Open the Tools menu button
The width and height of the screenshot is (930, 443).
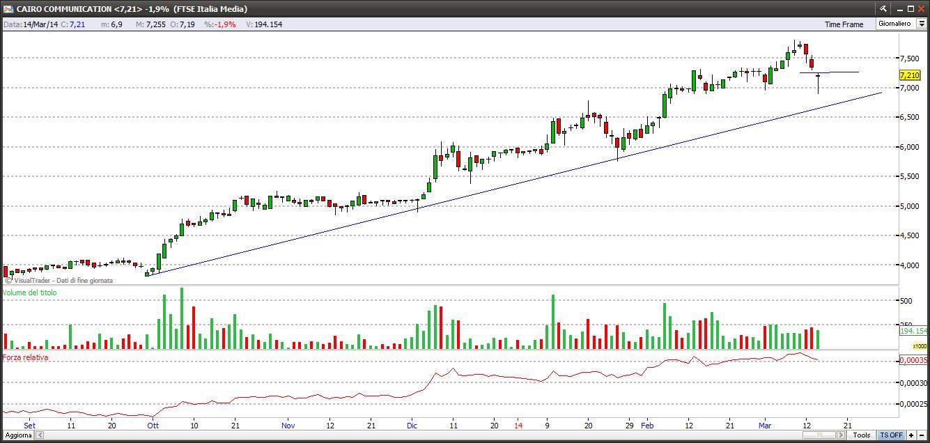tap(862, 435)
